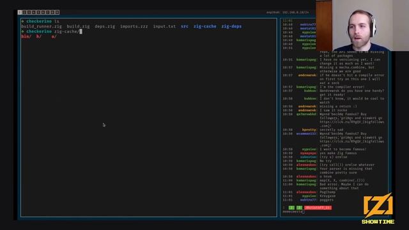Click the webcam overlay of the streamer
Image resolution: width=409 pixels, height=230 pixels.
point(362,26)
